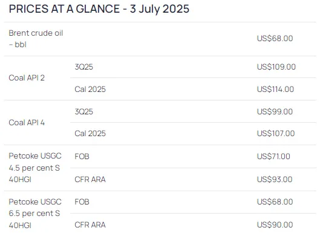Click the US$109.00 price value

(276, 67)
